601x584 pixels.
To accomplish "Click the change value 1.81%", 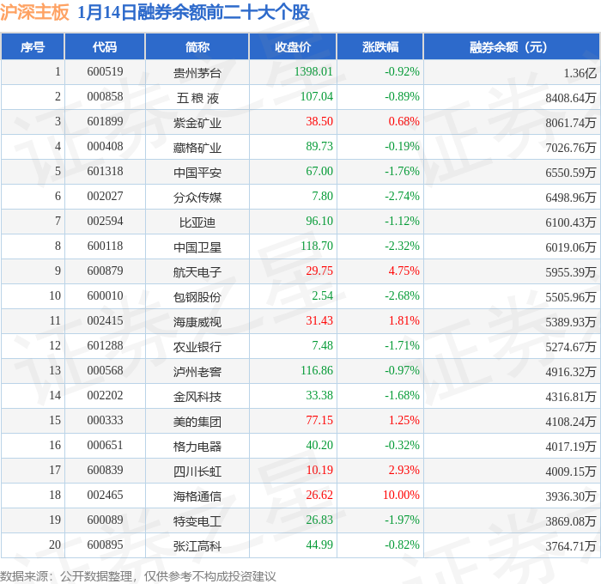I will point(404,321).
